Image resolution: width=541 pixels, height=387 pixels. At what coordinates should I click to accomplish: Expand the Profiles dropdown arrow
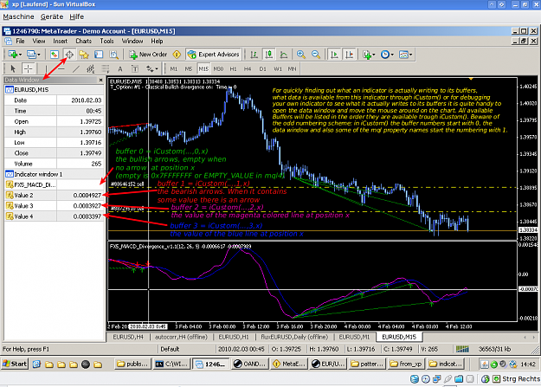[x=39, y=55]
